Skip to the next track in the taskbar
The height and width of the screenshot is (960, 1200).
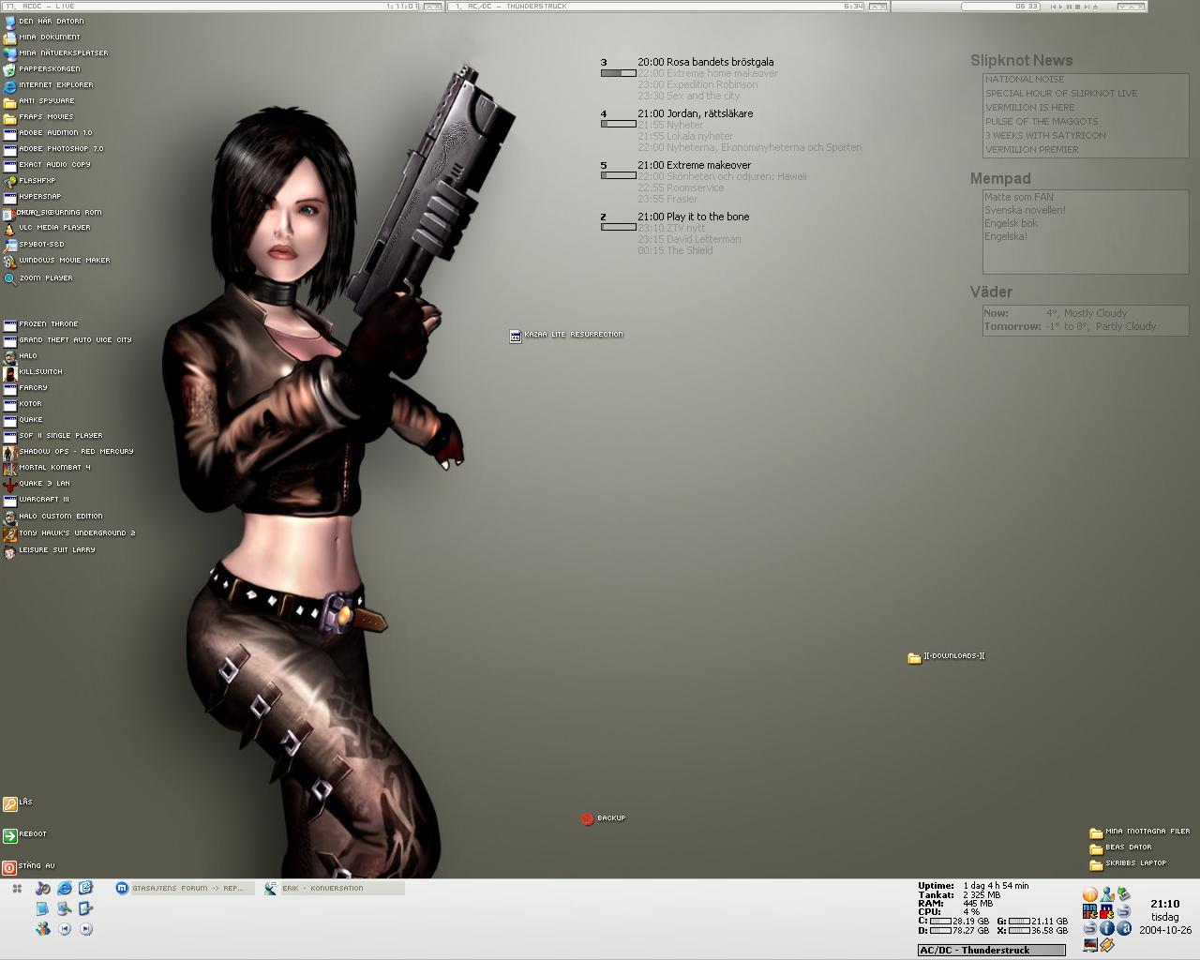(86, 929)
